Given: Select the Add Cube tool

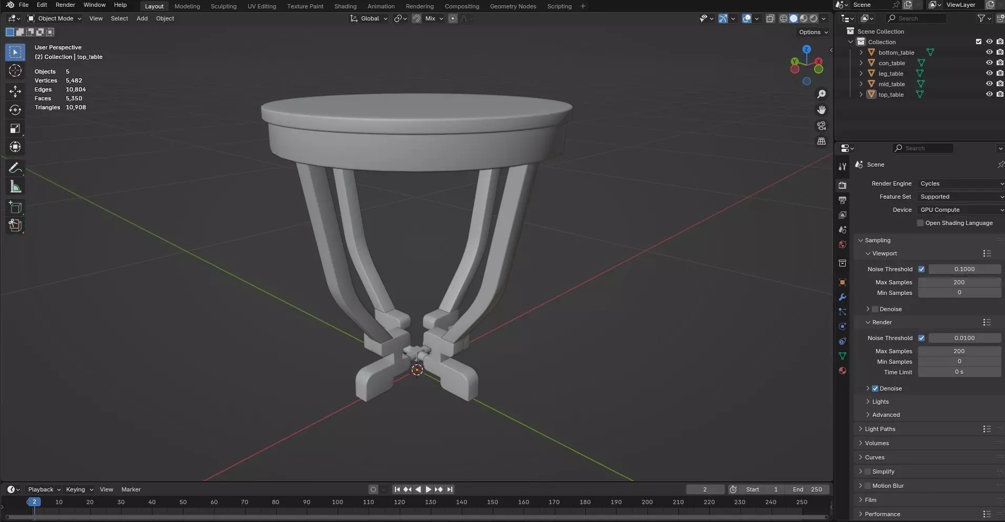Looking at the screenshot, I should click(x=15, y=207).
